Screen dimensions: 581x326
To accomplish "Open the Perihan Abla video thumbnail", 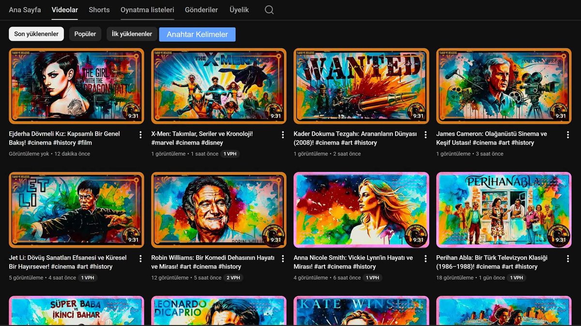I will click(504, 210).
